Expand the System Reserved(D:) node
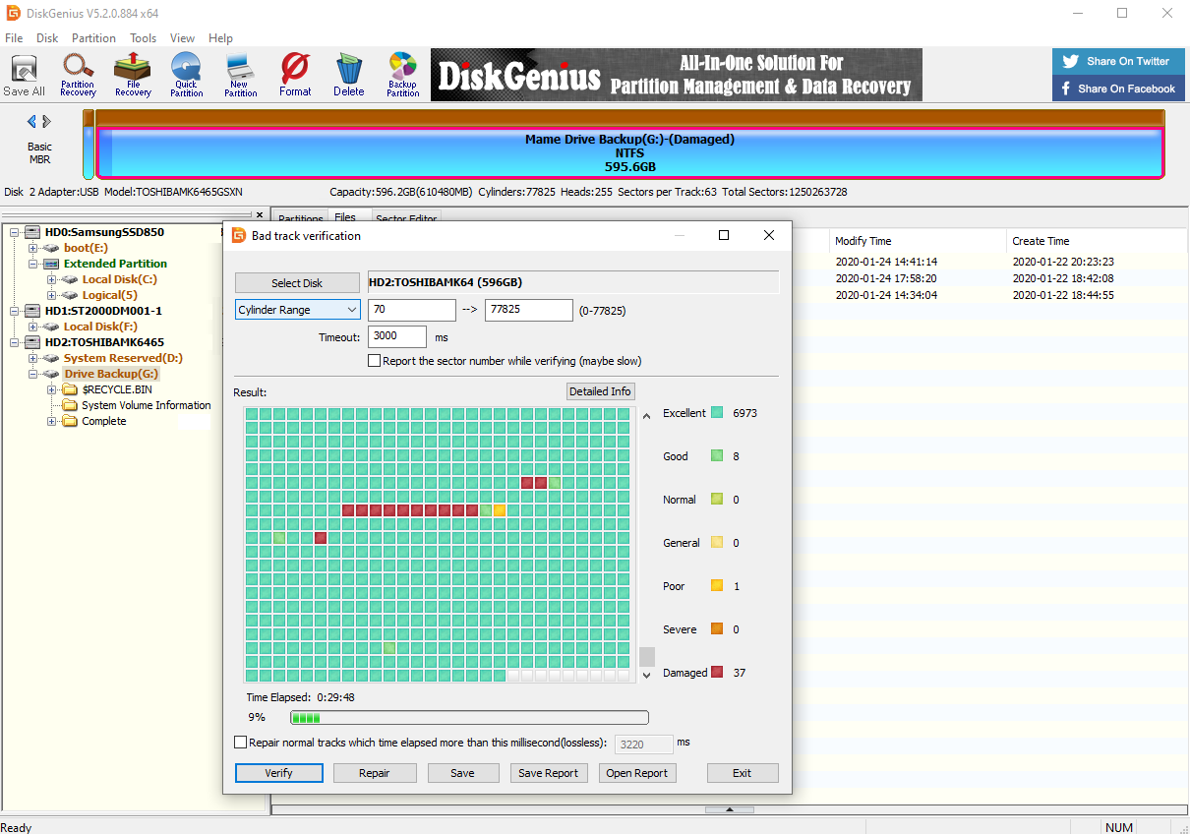 [x=33, y=358]
